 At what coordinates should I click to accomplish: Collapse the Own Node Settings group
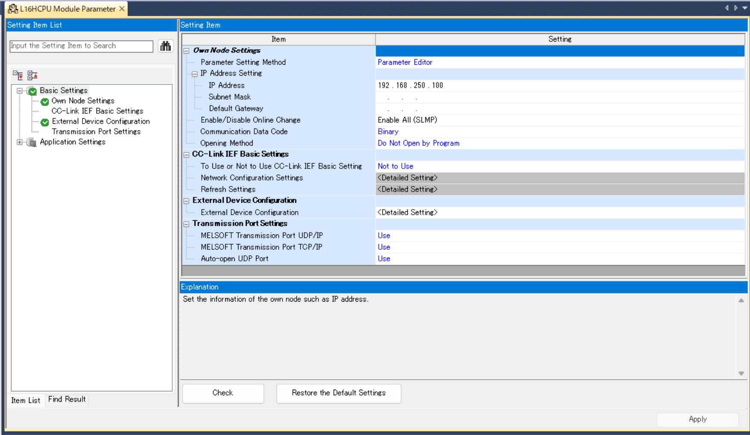point(187,51)
